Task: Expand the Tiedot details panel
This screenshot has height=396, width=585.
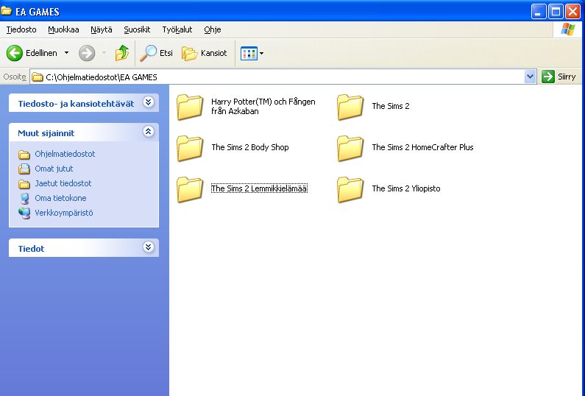Action: (x=148, y=247)
